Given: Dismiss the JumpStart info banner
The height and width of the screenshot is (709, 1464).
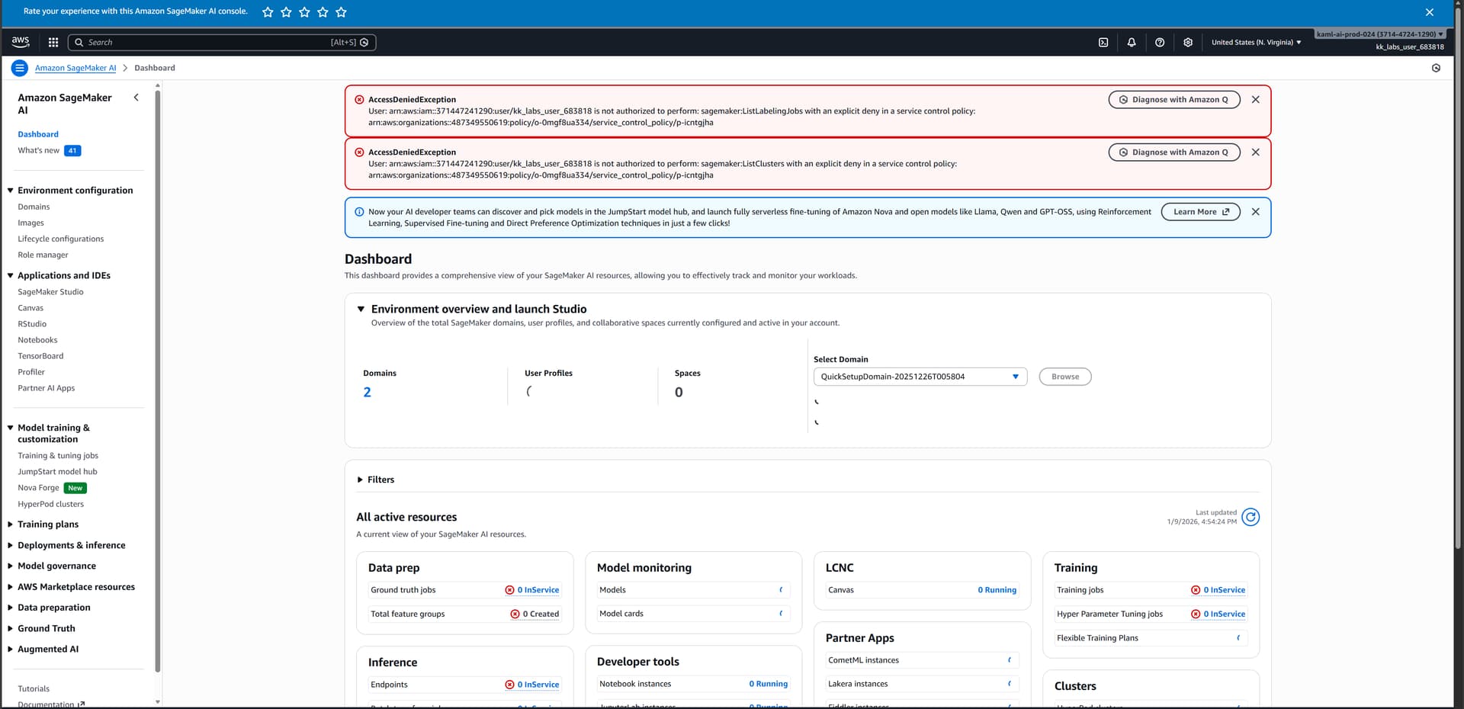Looking at the screenshot, I should 1256,212.
